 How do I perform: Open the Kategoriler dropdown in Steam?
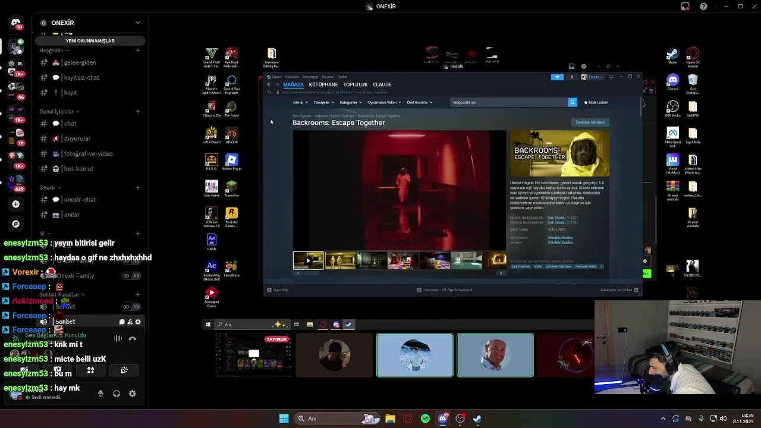(350, 102)
